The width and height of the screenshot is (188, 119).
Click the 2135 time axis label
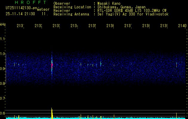coord(92,26)
